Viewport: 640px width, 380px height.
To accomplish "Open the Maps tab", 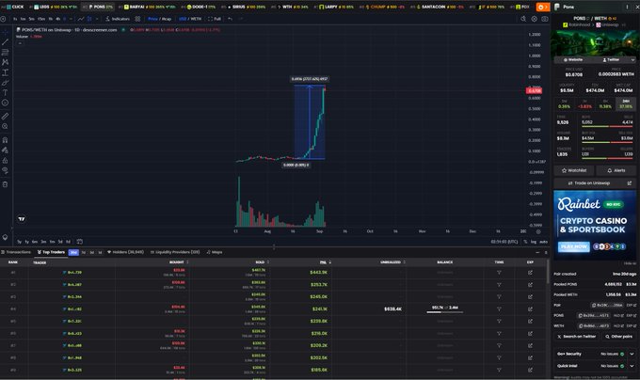I will pyautogui.click(x=215, y=252).
